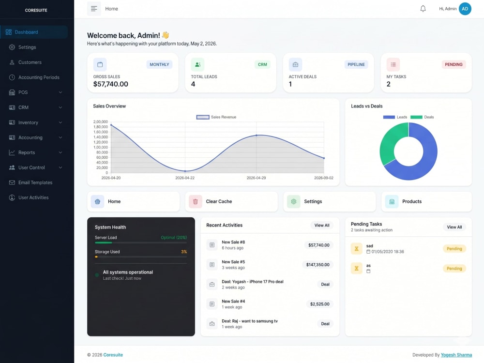Click the Server Load progress bar
This screenshot has width=484, height=363.
coord(141,243)
